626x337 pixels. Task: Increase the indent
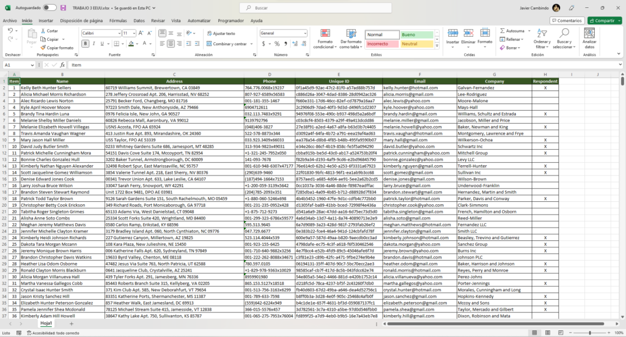[197, 43]
